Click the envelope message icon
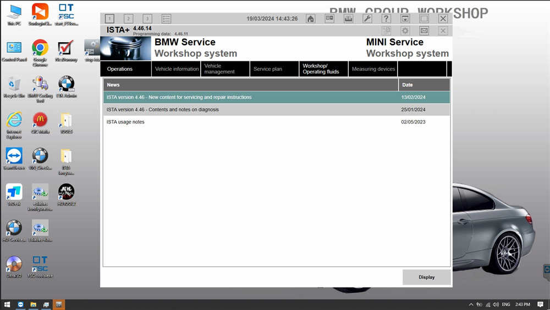Image resolution: width=550 pixels, height=310 pixels. (424, 31)
